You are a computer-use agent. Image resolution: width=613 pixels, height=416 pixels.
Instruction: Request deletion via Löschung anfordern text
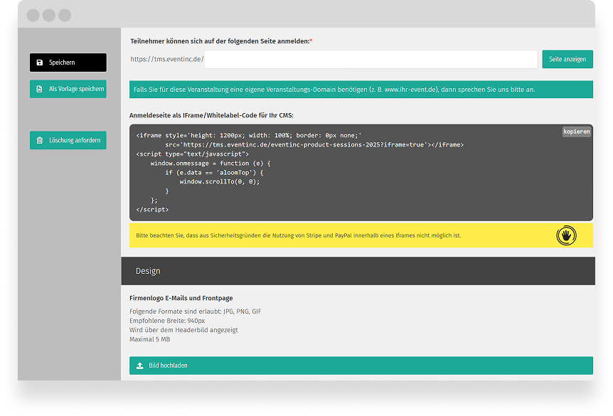[x=75, y=141]
